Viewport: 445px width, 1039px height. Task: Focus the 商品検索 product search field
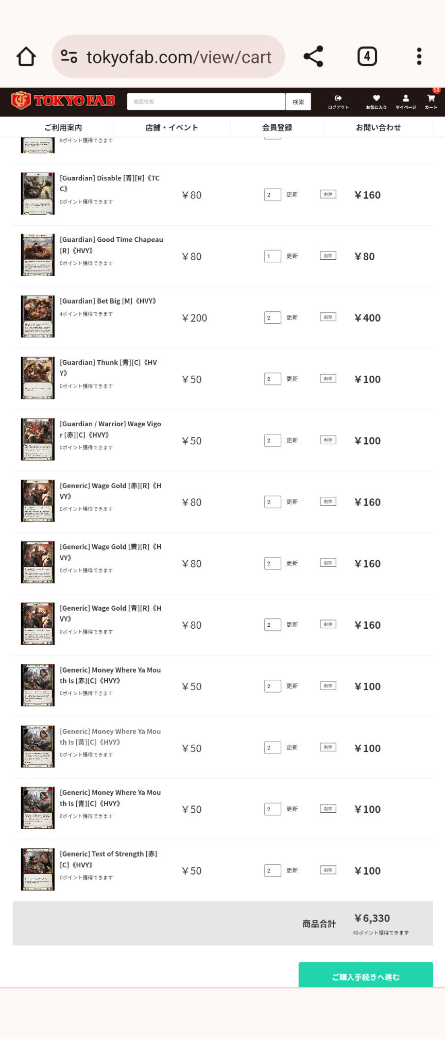pyautogui.click(x=206, y=102)
